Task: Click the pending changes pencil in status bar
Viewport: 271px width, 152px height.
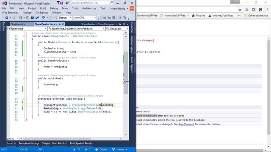Action: click(86, 149)
